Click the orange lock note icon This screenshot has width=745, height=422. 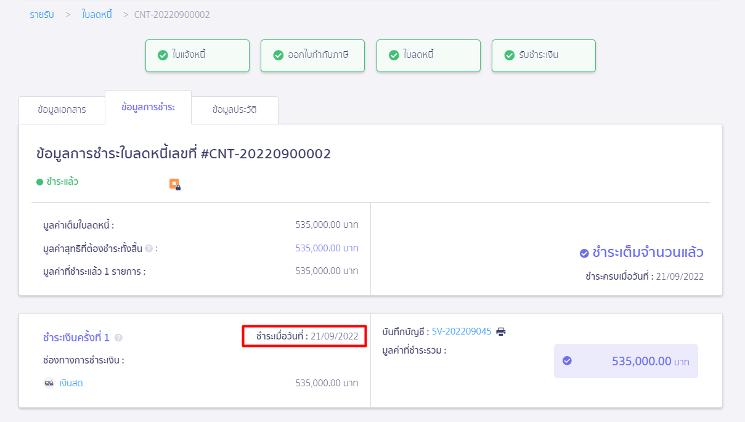[x=175, y=184]
